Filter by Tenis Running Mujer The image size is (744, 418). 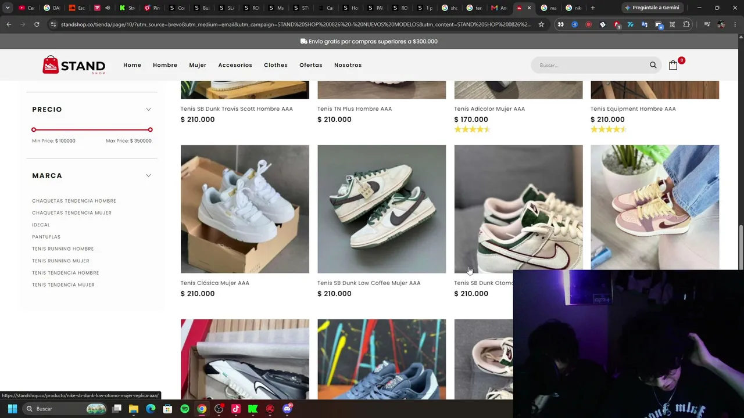[x=60, y=261]
